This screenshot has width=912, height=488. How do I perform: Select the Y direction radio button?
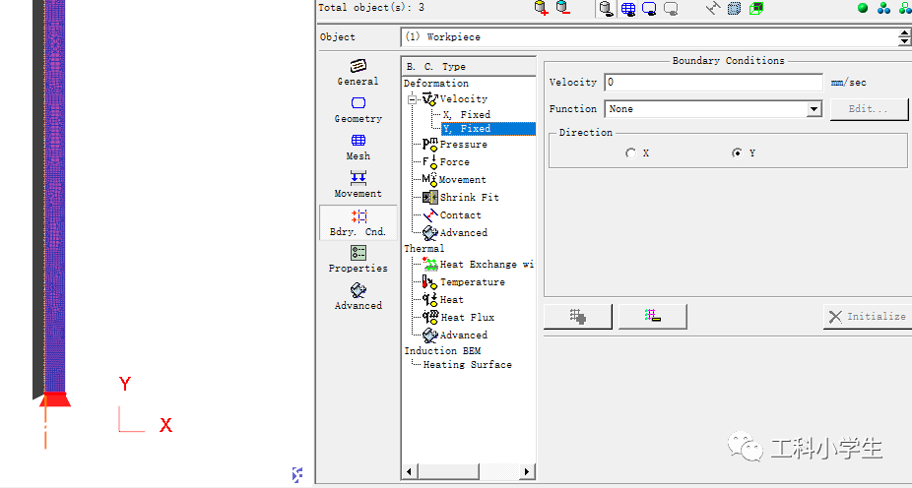tap(737, 153)
